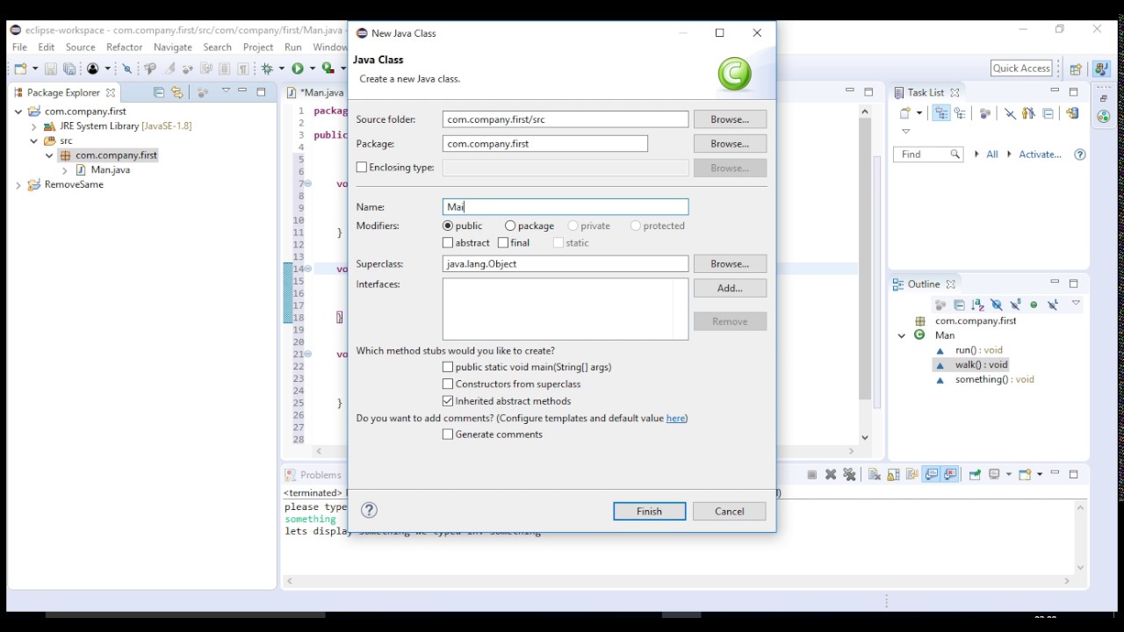This screenshot has height=632, width=1124.
Task: Collapse the src folder node
Action: tap(34, 140)
